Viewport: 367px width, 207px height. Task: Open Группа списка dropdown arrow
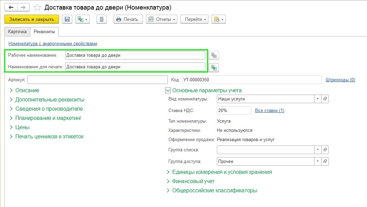(318, 150)
